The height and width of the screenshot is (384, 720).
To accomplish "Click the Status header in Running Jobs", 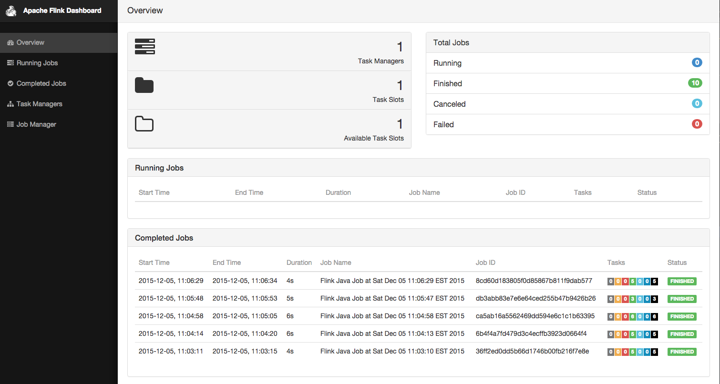I will tap(647, 192).
